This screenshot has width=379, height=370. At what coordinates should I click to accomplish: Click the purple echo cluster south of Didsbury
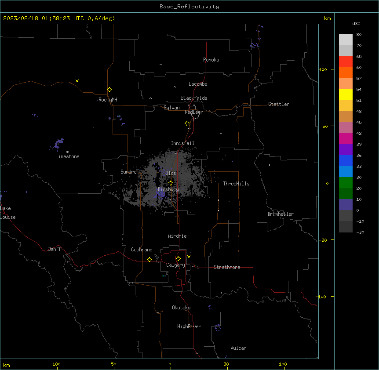[x=161, y=194]
